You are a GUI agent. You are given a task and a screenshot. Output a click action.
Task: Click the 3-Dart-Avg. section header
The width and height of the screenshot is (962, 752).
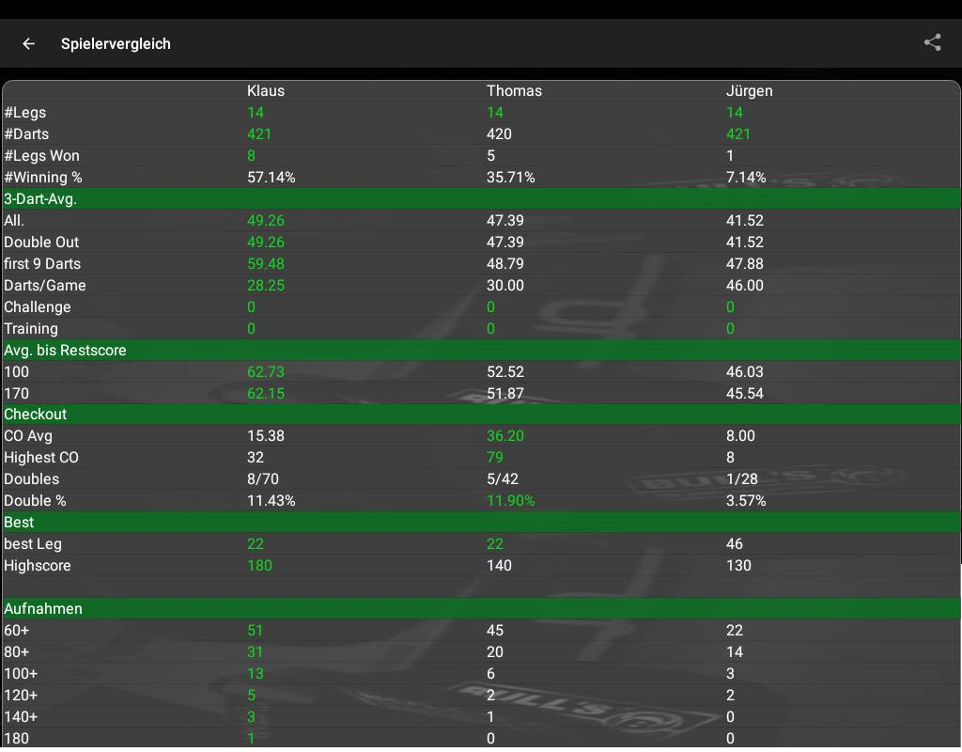(x=40, y=198)
